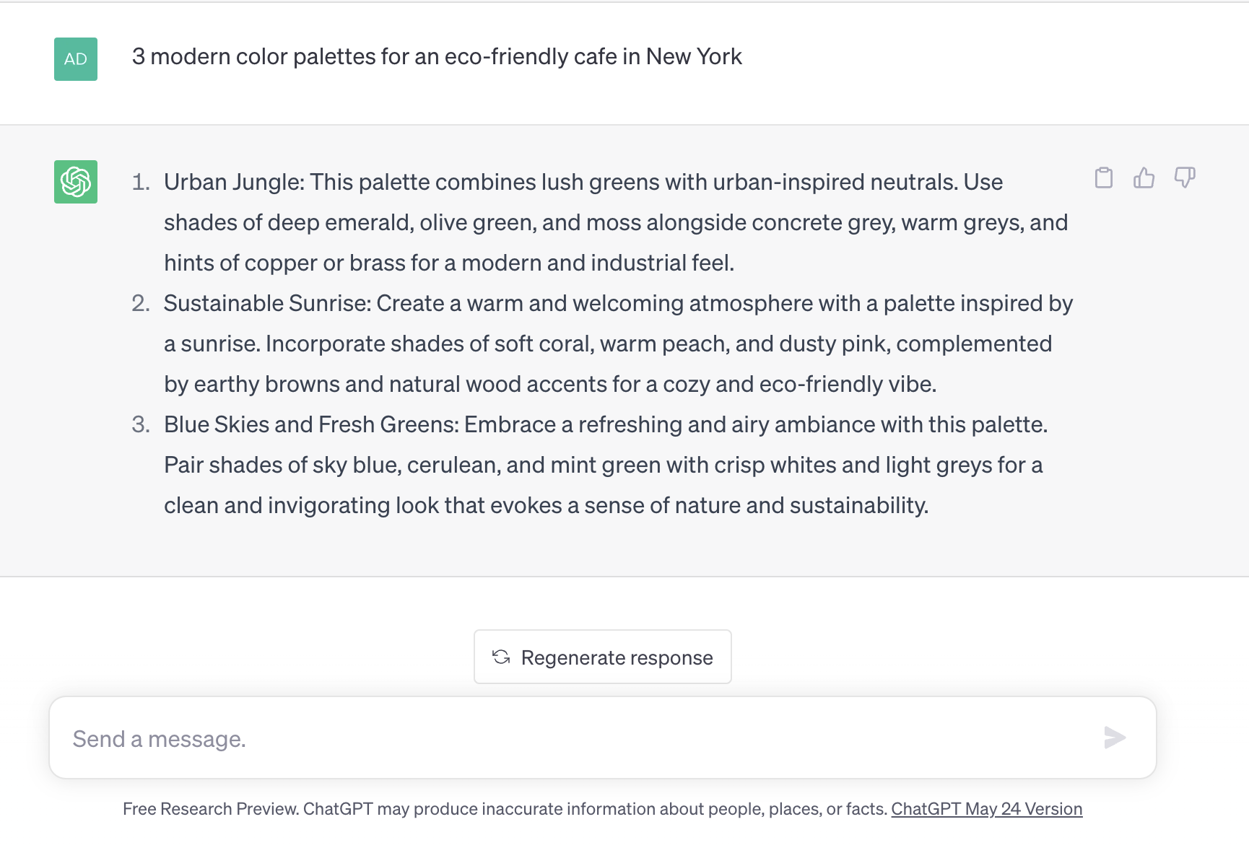Copy the response with the clipboard icon
This screenshot has width=1249, height=853.
tap(1103, 178)
